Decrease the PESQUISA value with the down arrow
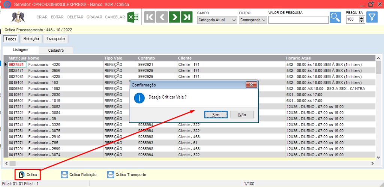 tap(362, 21)
